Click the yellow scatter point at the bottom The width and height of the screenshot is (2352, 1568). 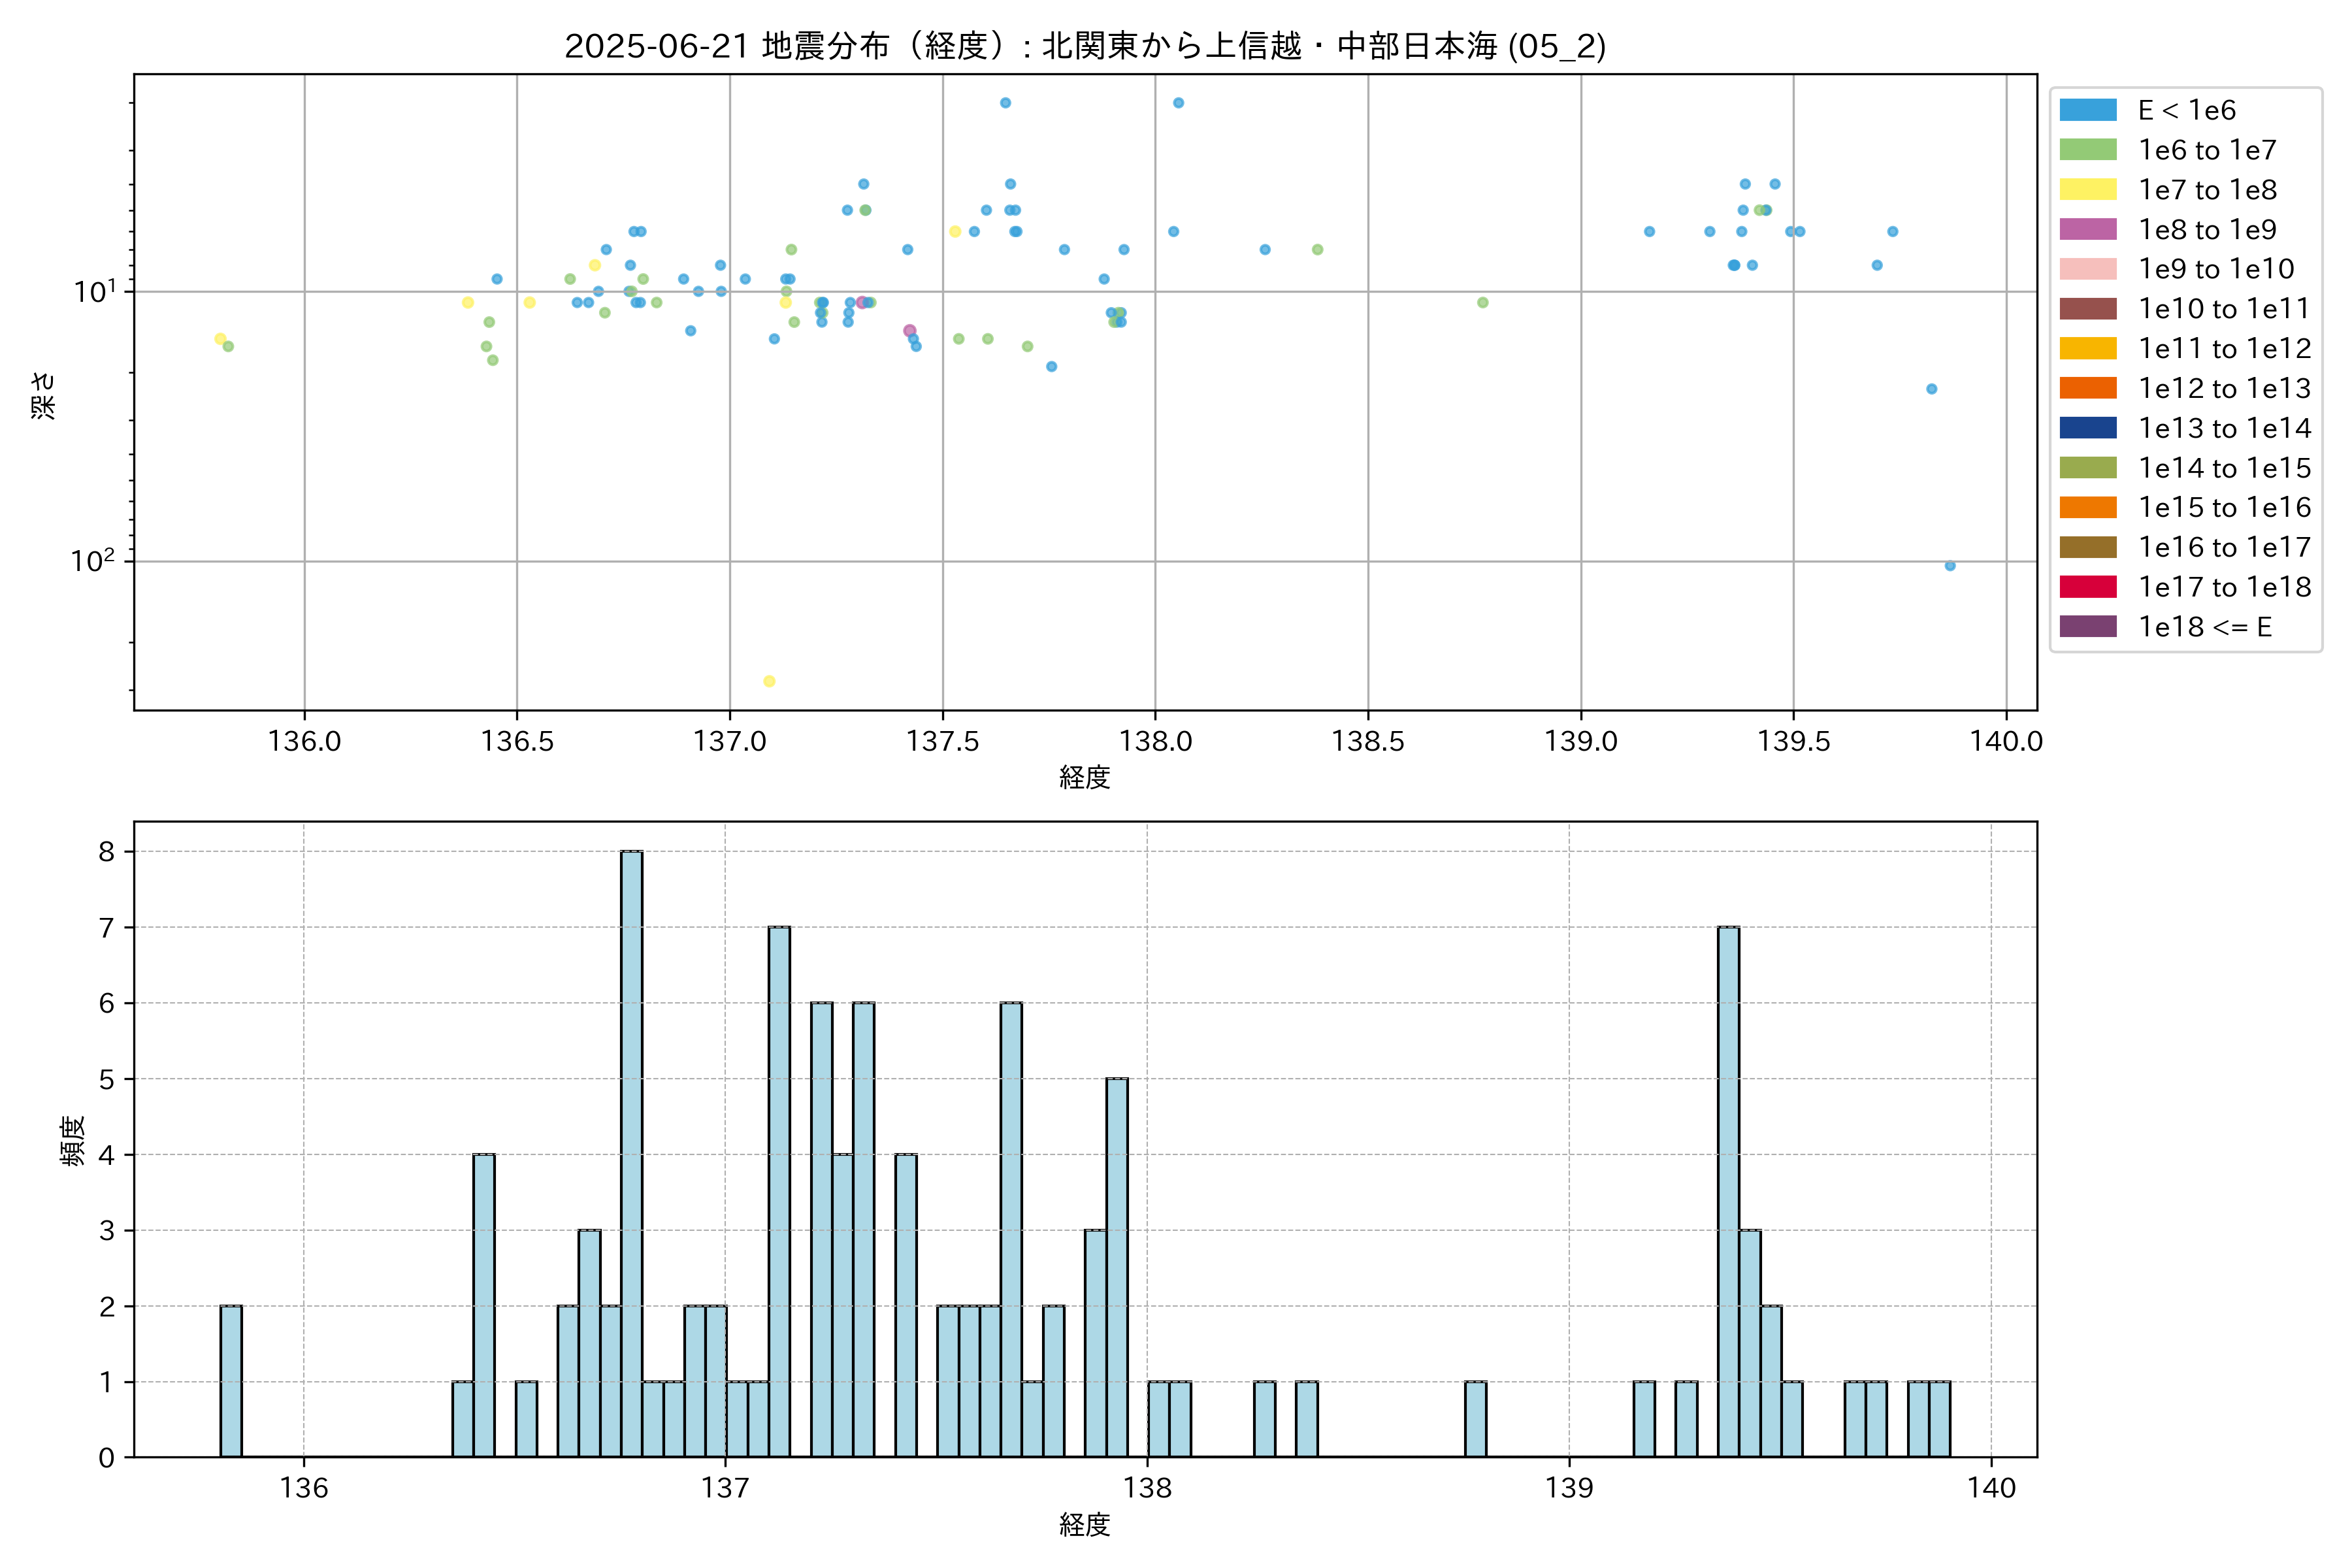[769, 681]
